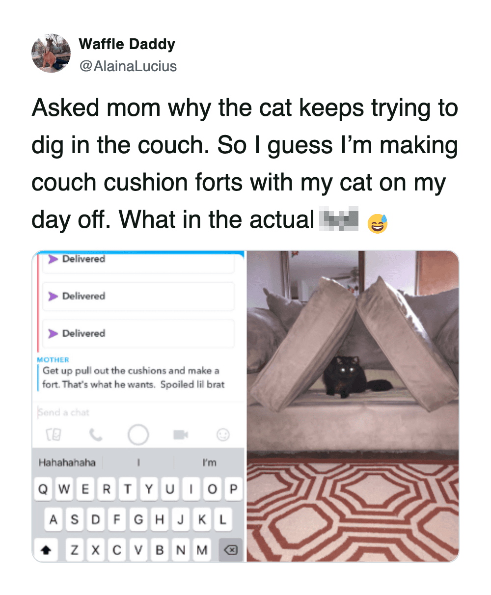Open the smiley emoji icon in chat
The height and width of the screenshot is (595, 491).
[223, 434]
